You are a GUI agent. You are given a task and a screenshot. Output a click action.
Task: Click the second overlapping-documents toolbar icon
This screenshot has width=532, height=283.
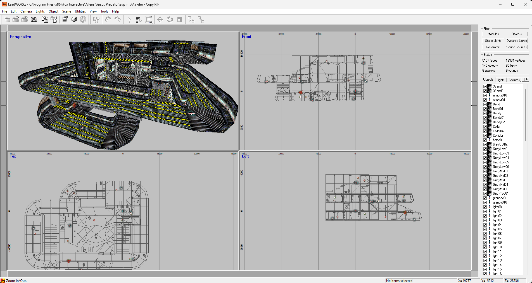(x=54, y=20)
